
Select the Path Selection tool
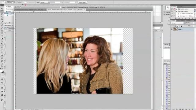2,53
